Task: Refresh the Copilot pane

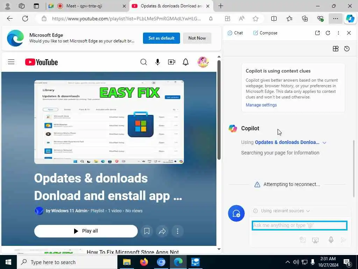Action: (x=328, y=33)
